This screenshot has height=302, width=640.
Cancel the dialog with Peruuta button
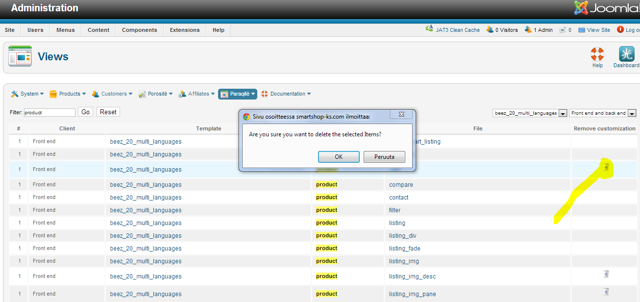tap(384, 157)
